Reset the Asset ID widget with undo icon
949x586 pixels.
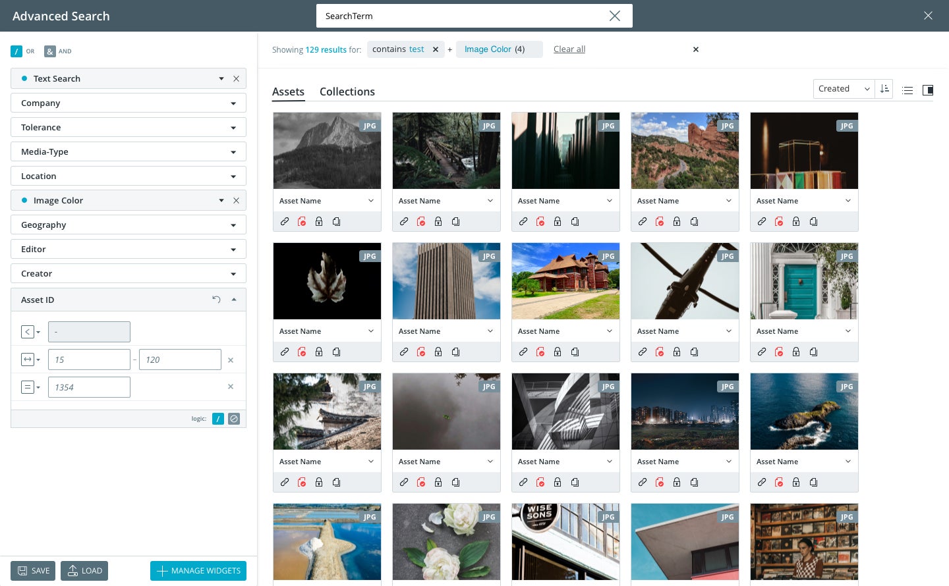pos(216,299)
